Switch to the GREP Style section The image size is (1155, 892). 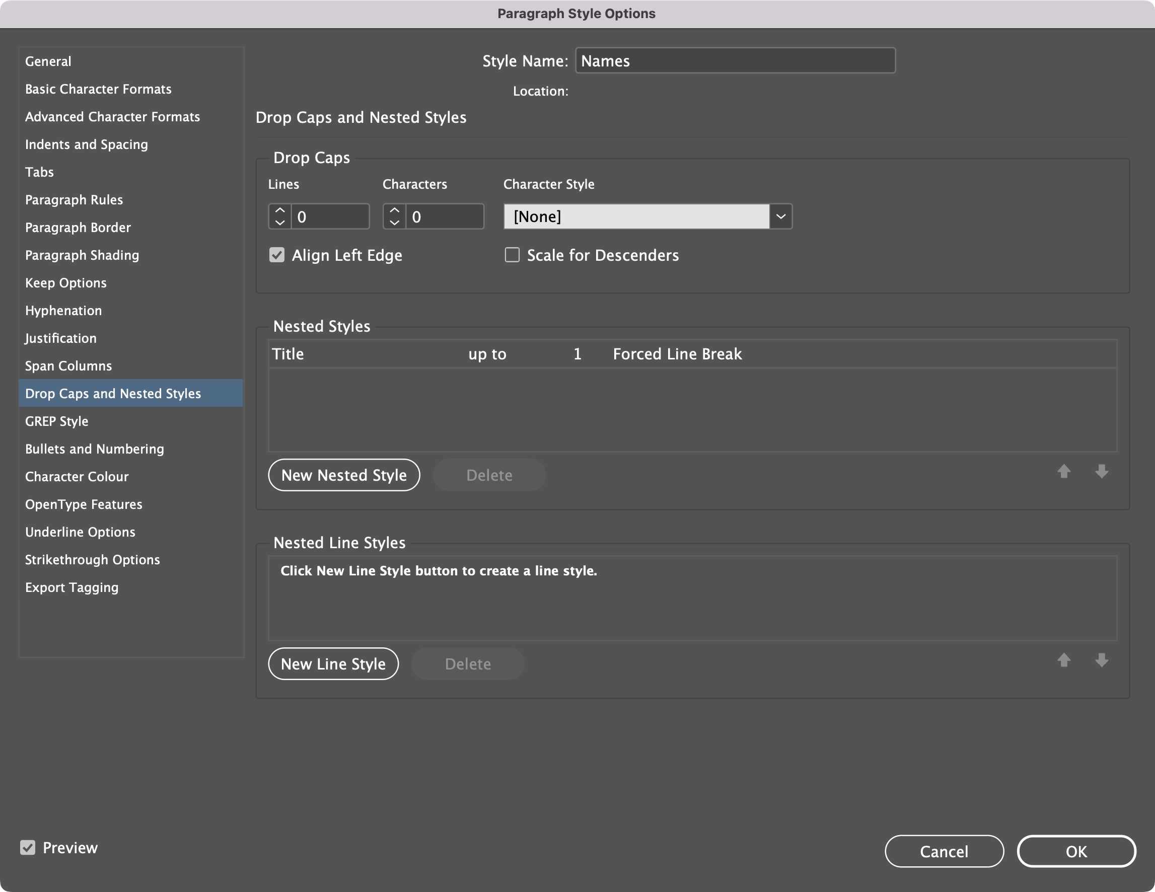coord(56,421)
